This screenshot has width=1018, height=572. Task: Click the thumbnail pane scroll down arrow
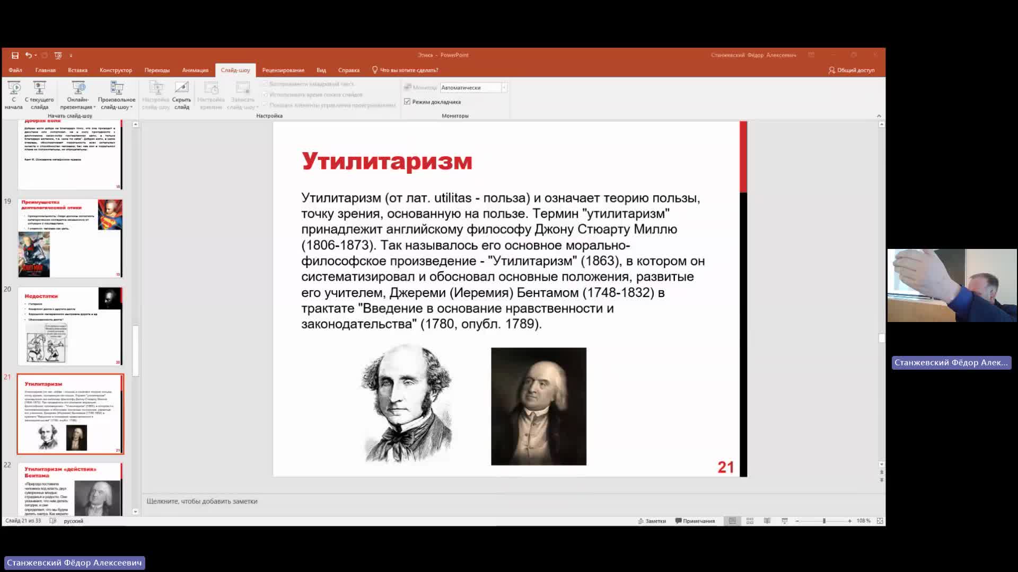[x=136, y=512]
